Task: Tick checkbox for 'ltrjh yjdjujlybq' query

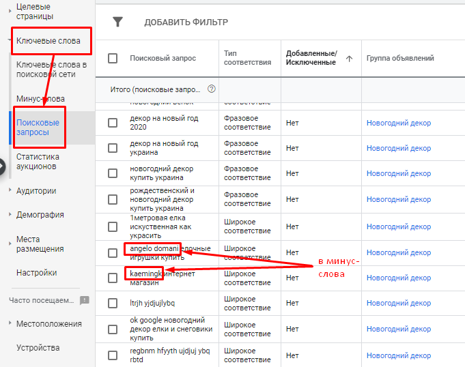Action: 113,304
